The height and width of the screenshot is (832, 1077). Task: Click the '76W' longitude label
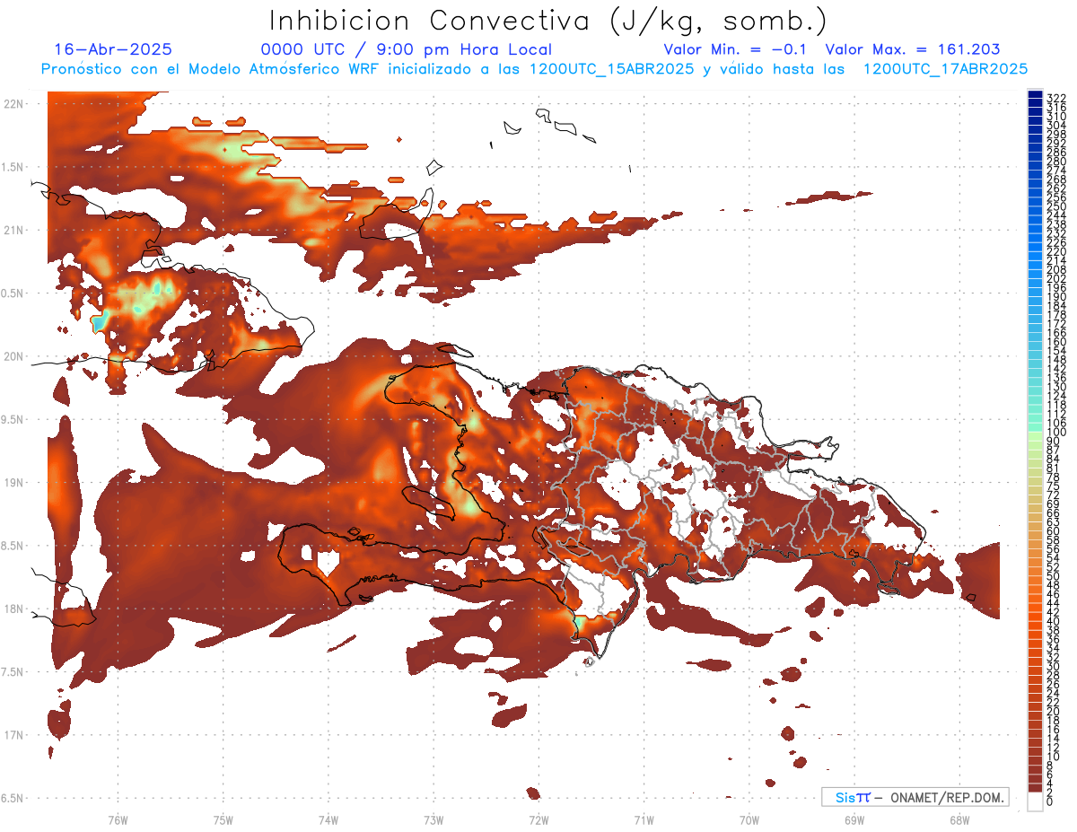[118, 819]
